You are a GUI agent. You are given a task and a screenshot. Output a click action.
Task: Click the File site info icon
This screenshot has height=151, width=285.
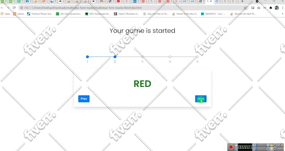click(x=21, y=8)
